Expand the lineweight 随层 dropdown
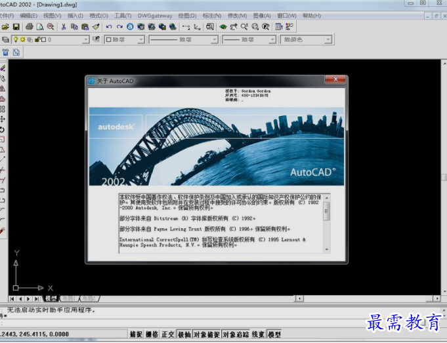This screenshot has width=447, height=343. pos(272,39)
